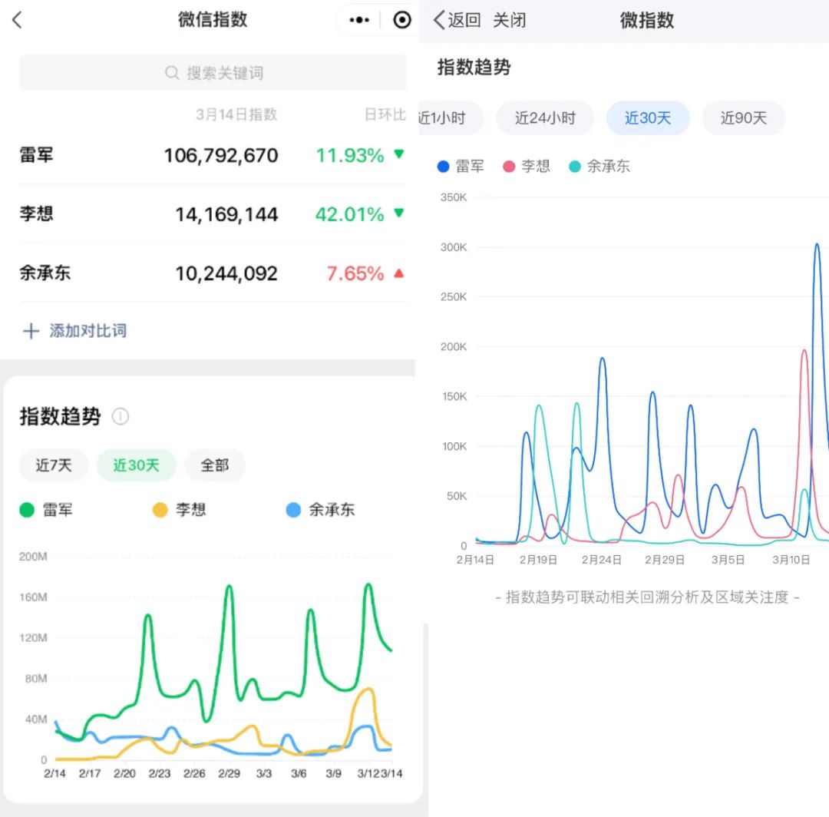
Task: Click the red up arrow beside 7.65%
Action: click(x=399, y=273)
